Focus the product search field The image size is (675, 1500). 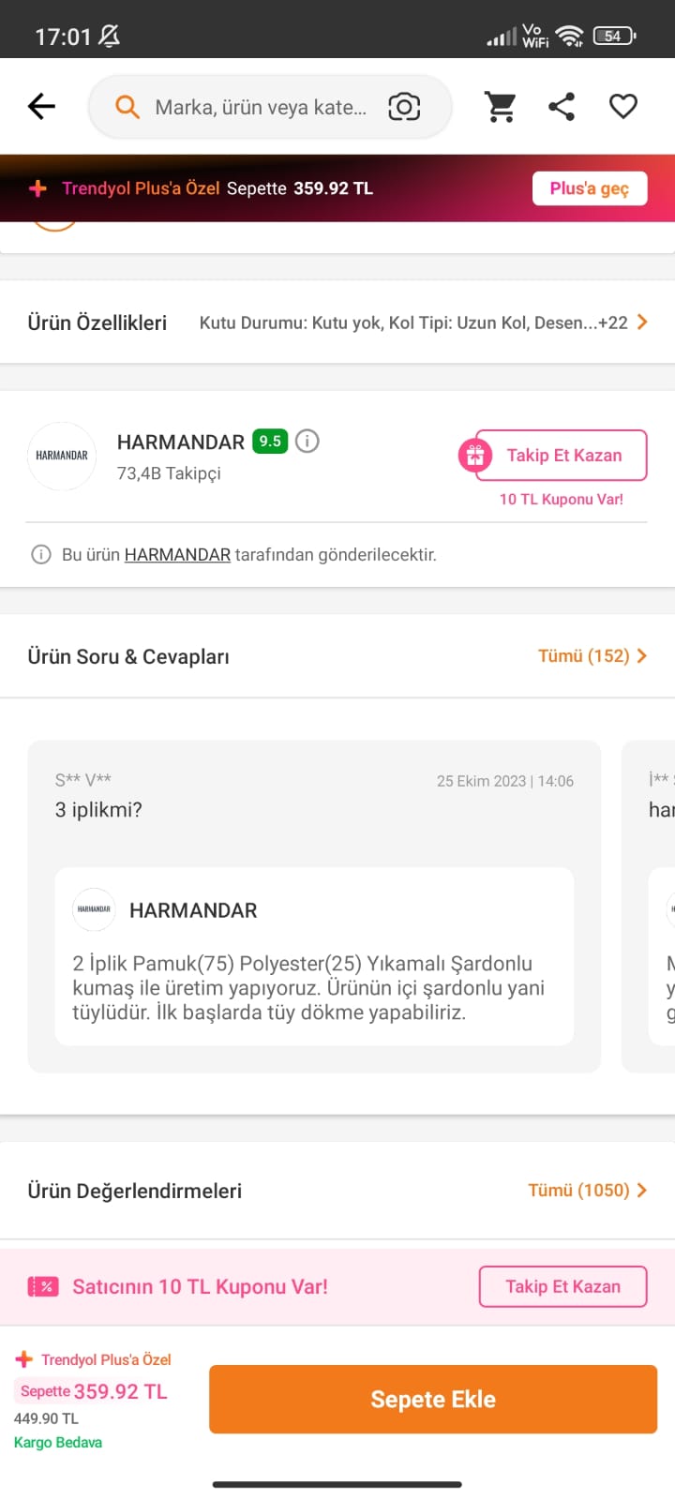pyautogui.click(x=260, y=108)
